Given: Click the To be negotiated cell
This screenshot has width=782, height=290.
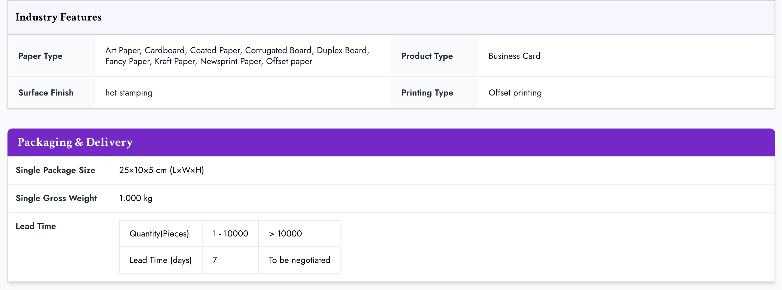Looking at the screenshot, I should pyautogui.click(x=299, y=260).
